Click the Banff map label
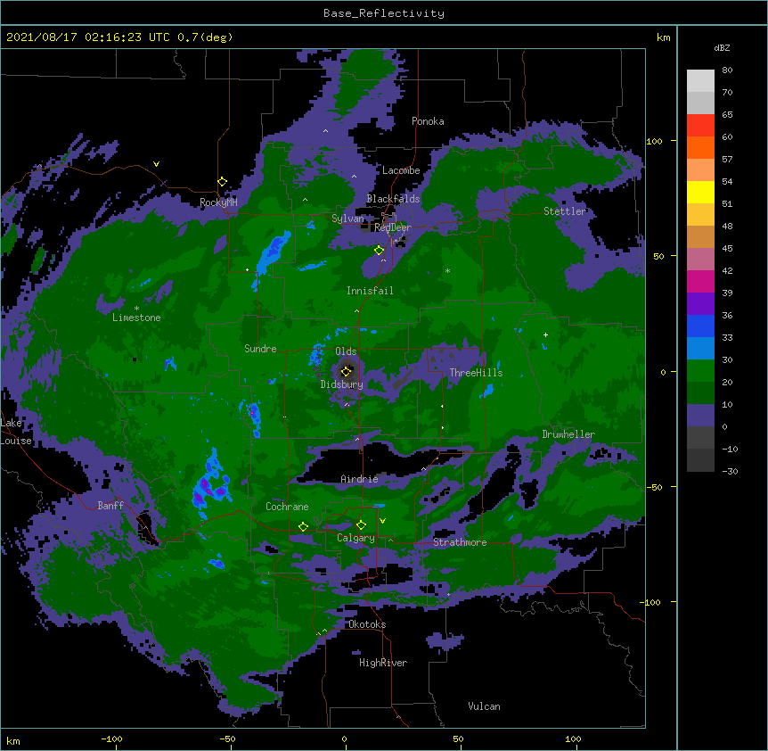The image size is (768, 751). [110, 506]
